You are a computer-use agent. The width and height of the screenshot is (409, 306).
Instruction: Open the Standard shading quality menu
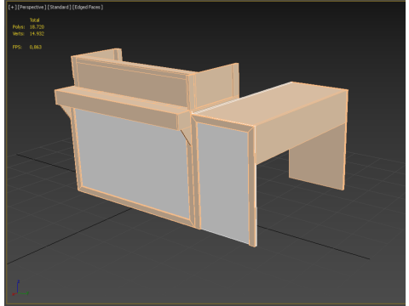[x=60, y=7]
